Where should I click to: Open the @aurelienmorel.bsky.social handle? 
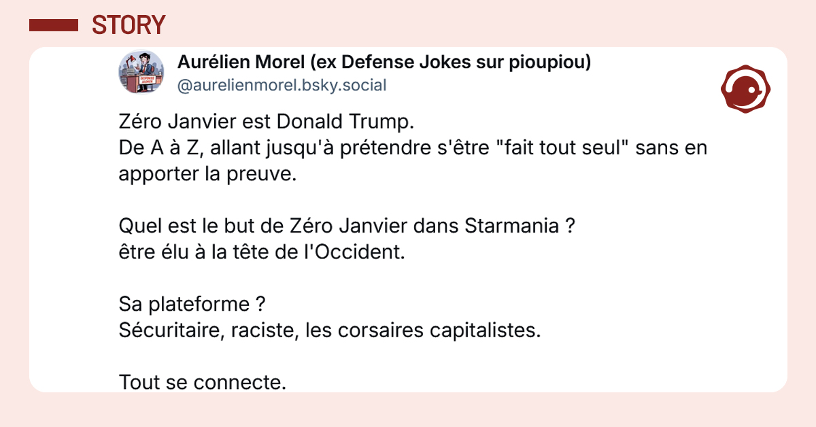pyautogui.click(x=282, y=86)
